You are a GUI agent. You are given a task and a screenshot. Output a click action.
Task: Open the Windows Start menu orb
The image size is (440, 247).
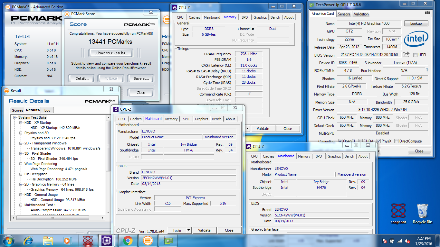coord(8,240)
